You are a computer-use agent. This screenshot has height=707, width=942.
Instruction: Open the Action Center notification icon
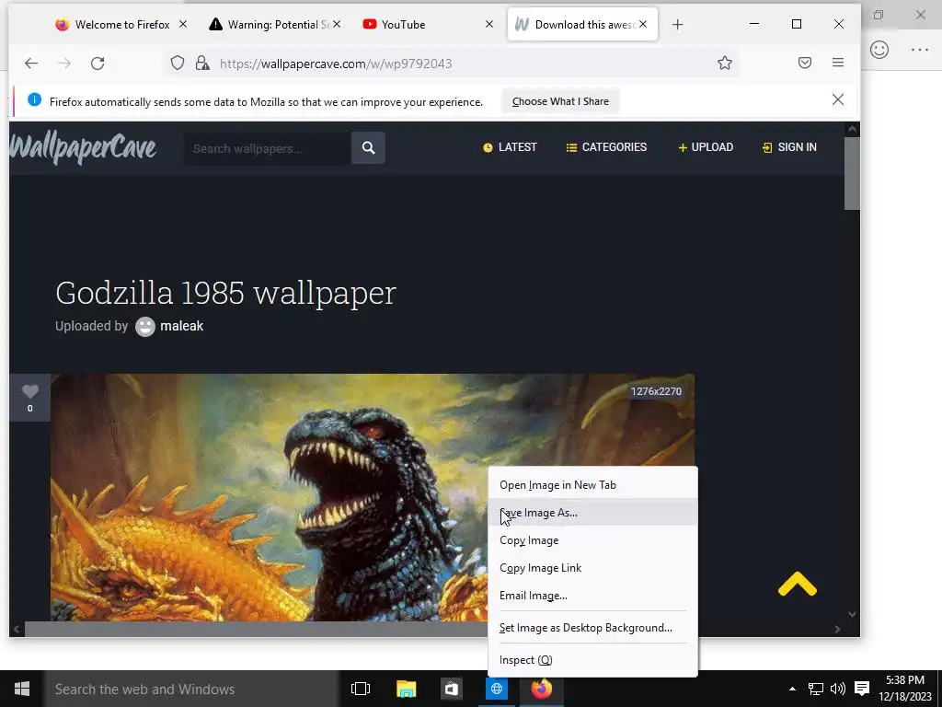(x=862, y=689)
